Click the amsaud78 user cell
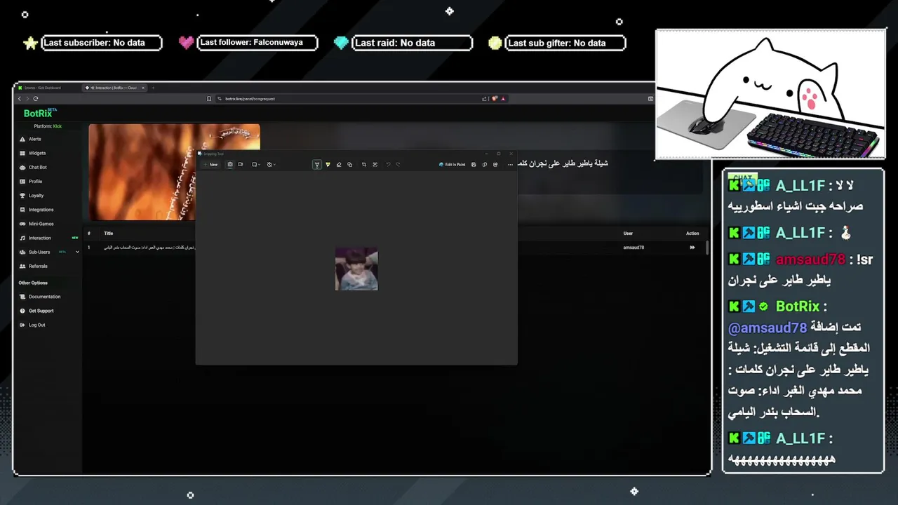The height and width of the screenshot is (505, 898). click(634, 248)
